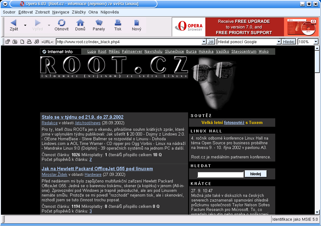
Task: Go to the home page via Domů
Action: [80, 25]
